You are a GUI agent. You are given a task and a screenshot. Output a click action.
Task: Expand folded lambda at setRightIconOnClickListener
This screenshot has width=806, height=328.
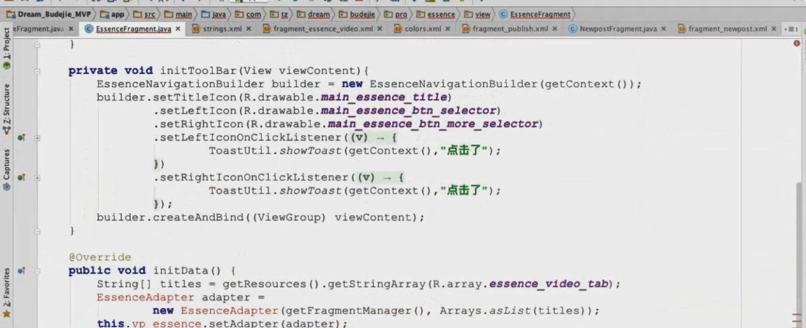37,178
